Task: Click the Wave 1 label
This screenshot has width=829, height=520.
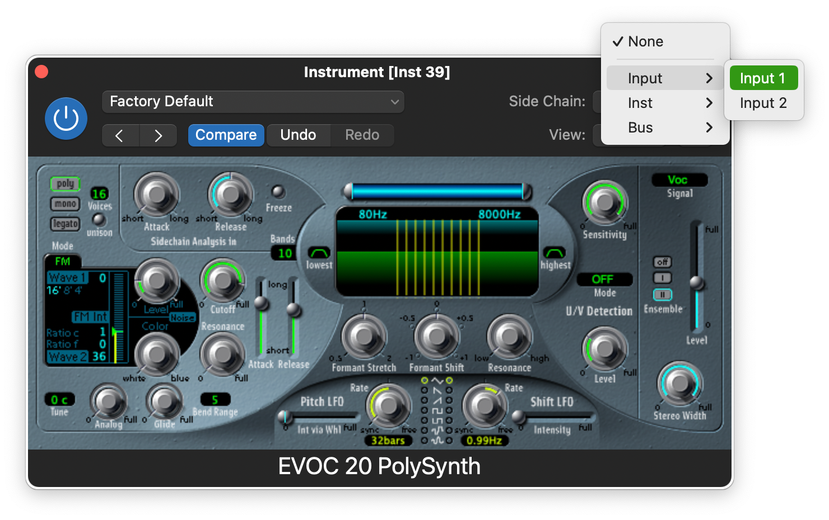Action: pos(67,277)
